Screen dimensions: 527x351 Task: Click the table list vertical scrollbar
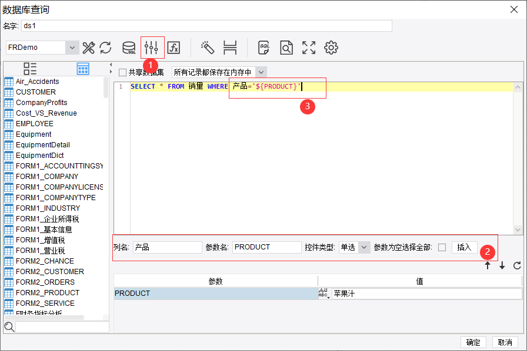click(x=106, y=87)
